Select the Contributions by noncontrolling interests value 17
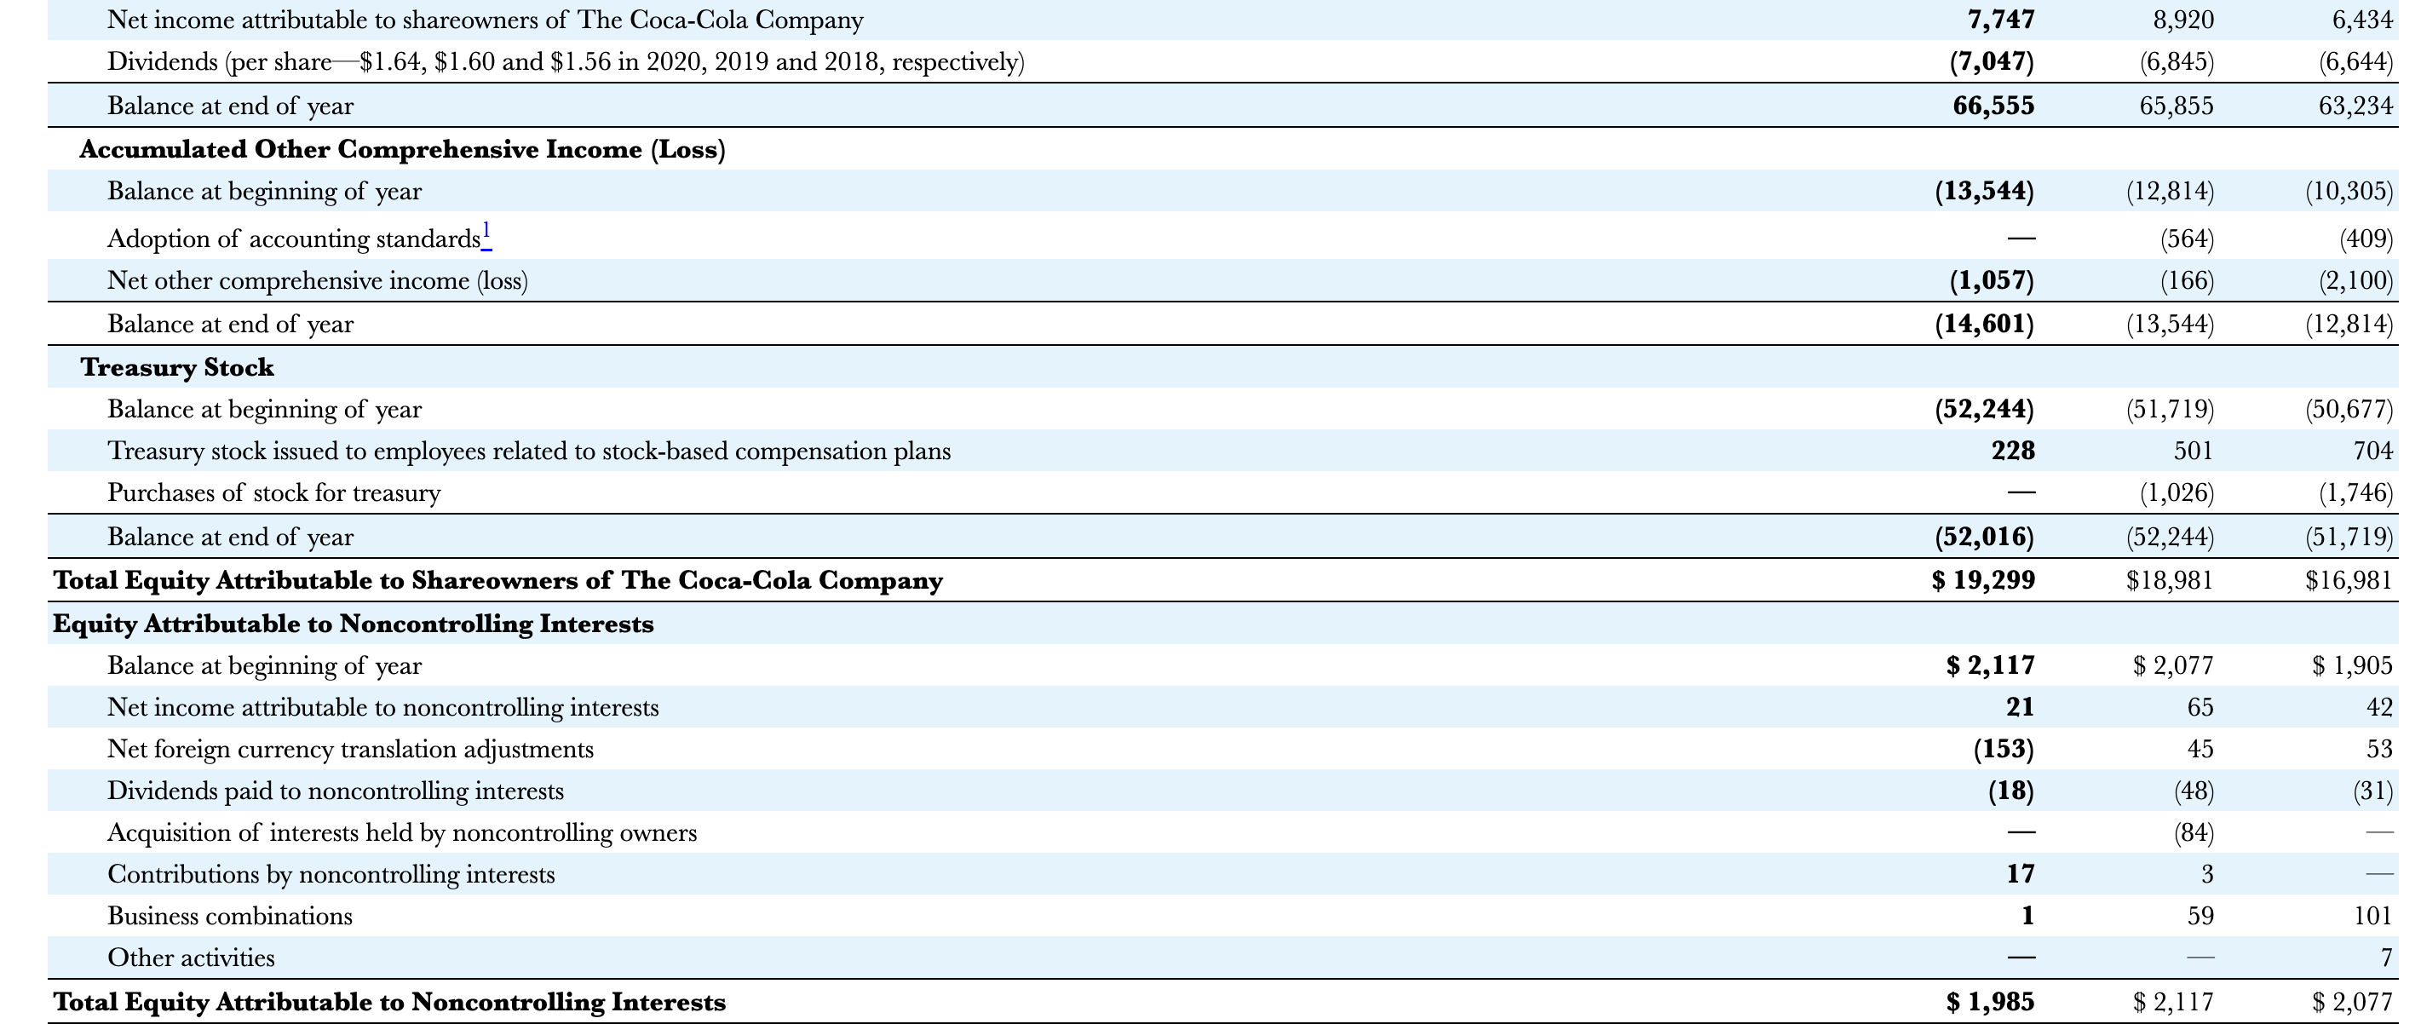Viewport: 2421px width, 1024px height. click(x=2022, y=873)
